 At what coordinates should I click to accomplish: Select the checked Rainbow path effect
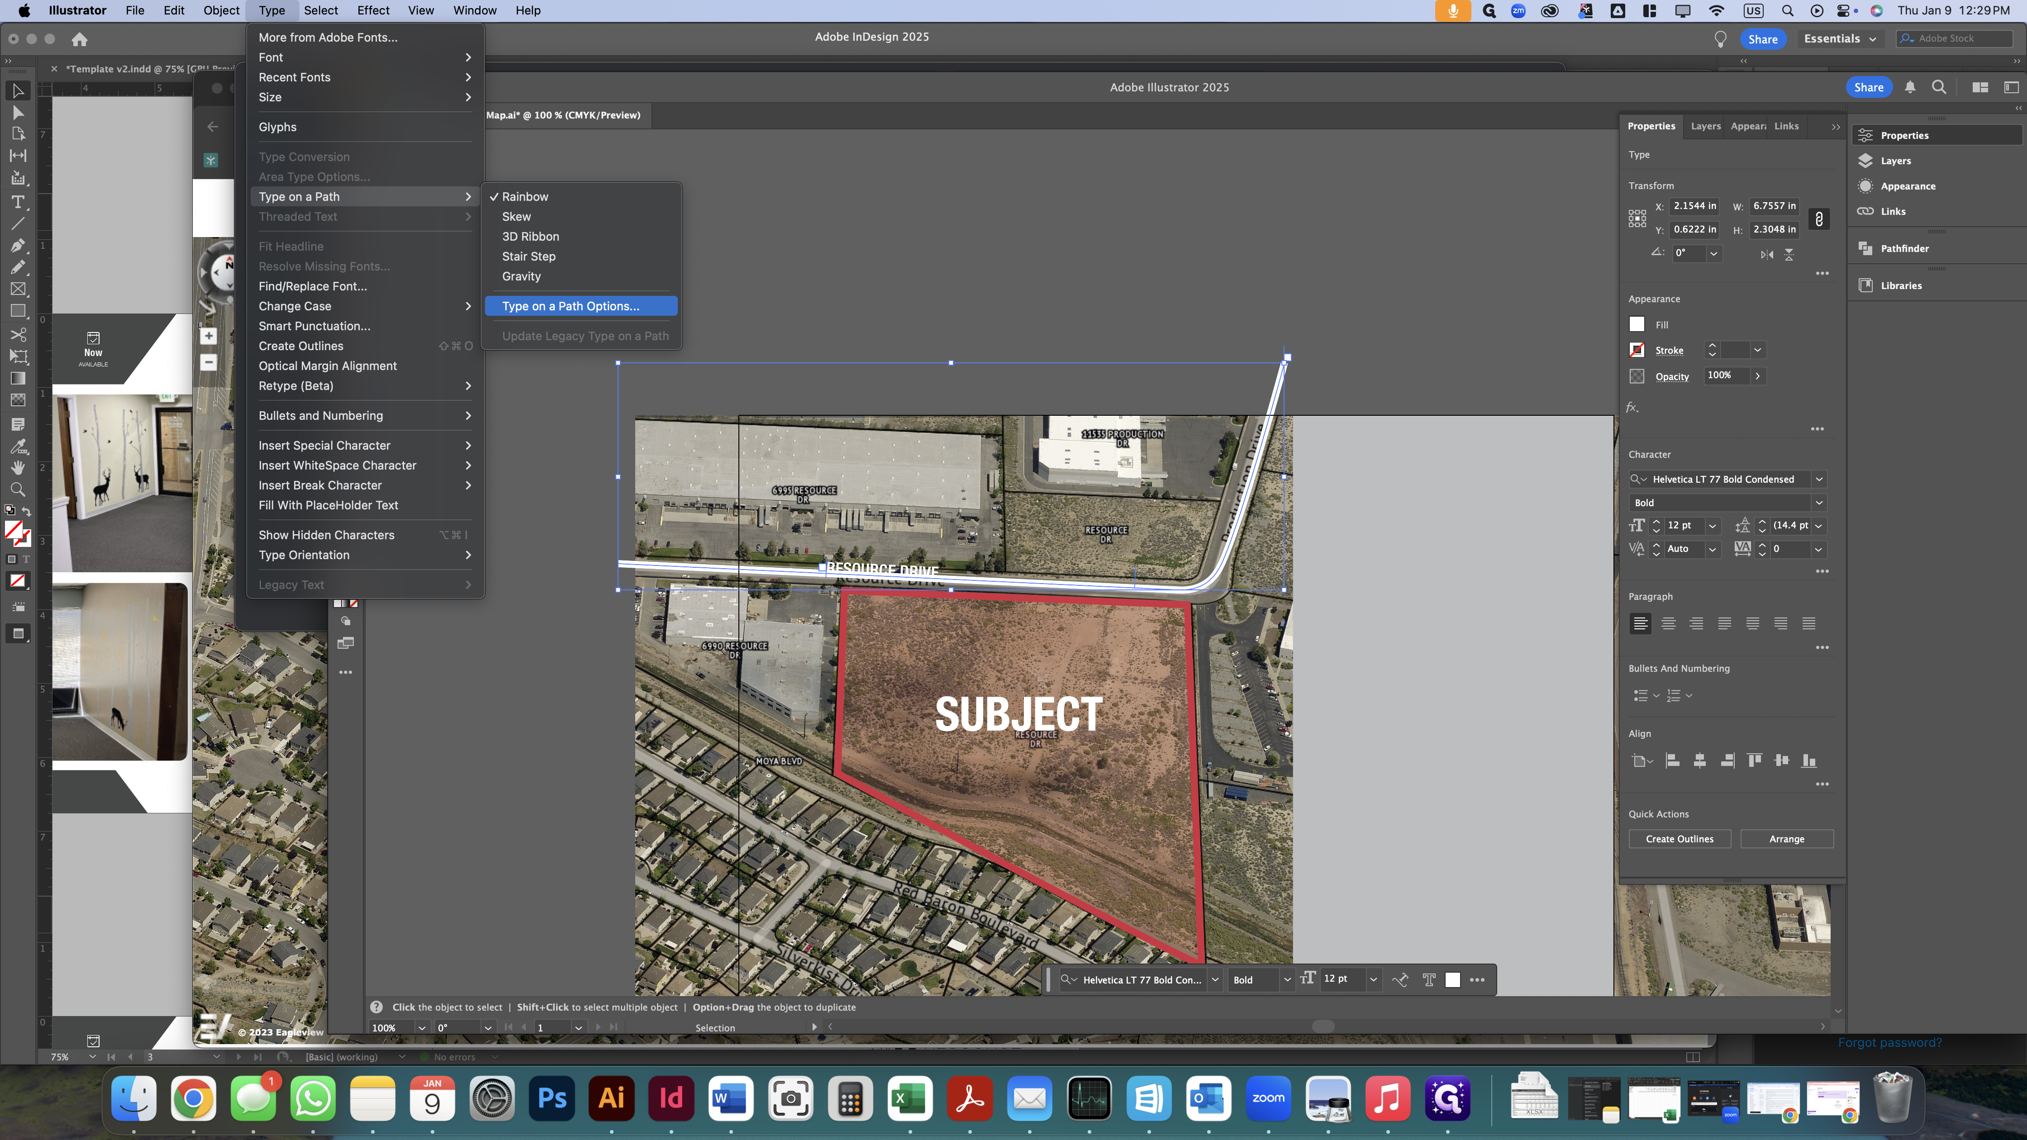pos(581,197)
